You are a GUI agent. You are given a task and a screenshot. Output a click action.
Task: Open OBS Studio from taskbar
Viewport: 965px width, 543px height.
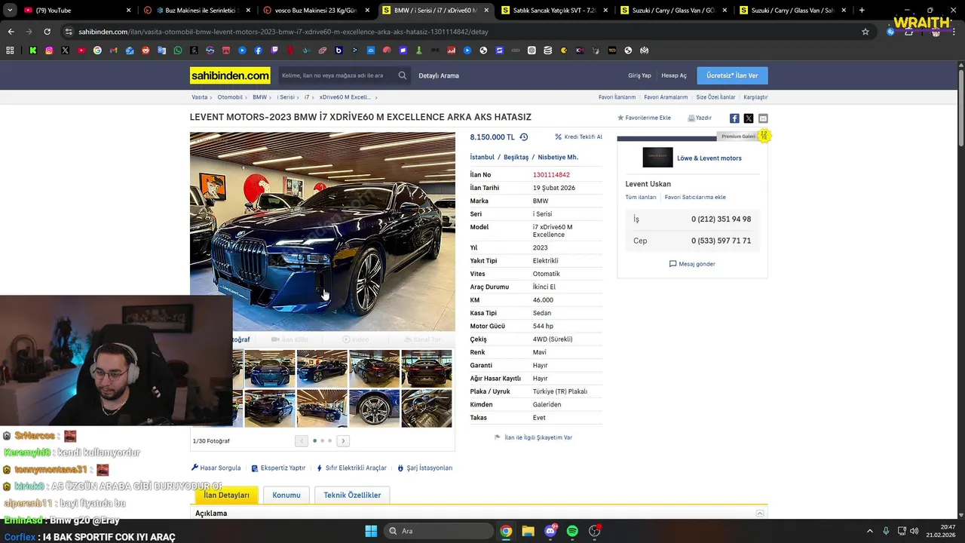pos(595,531)
